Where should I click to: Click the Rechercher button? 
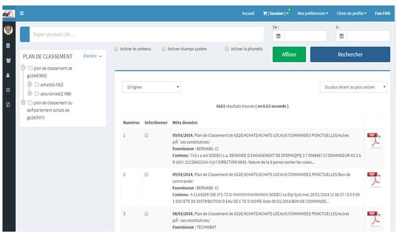pyautogui.click(x=350, y=54)
